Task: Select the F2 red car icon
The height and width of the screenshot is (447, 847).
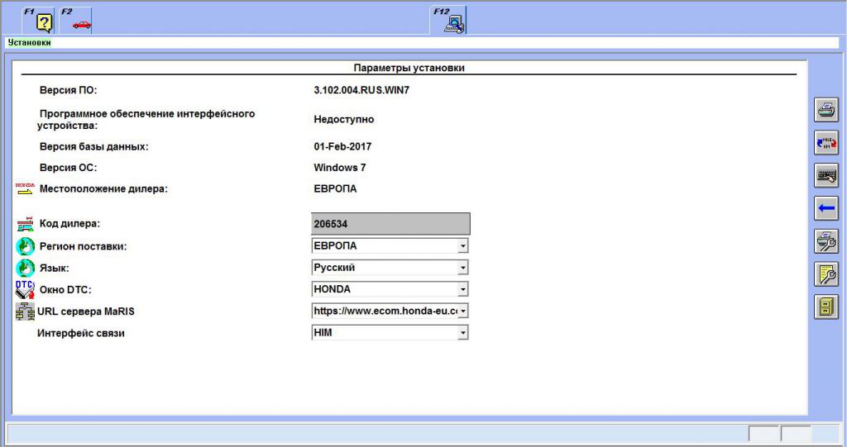Action: pyautogui.click(x=75, y=21)
